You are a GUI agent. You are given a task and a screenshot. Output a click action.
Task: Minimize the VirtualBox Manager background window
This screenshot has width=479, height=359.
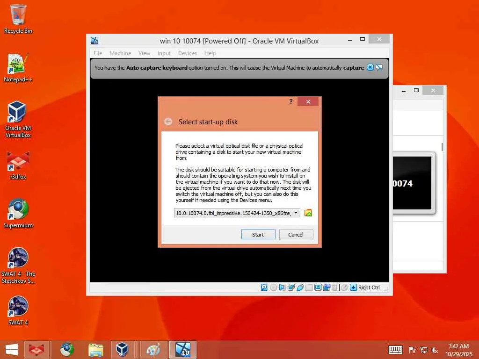pos(404,91)
